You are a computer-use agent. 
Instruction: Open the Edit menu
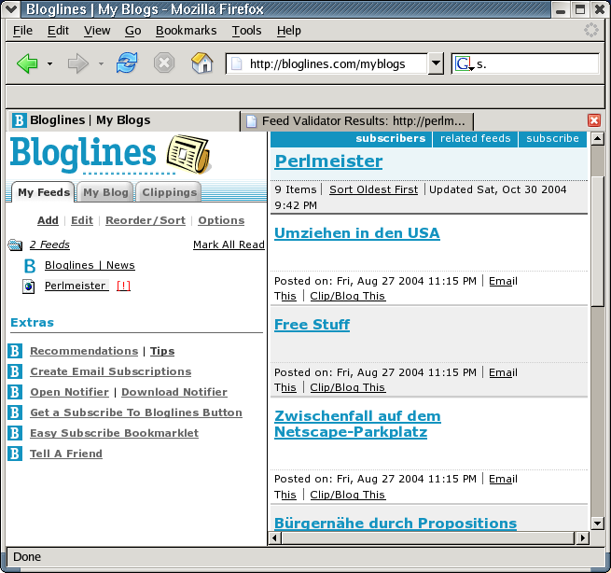(58, 31)
